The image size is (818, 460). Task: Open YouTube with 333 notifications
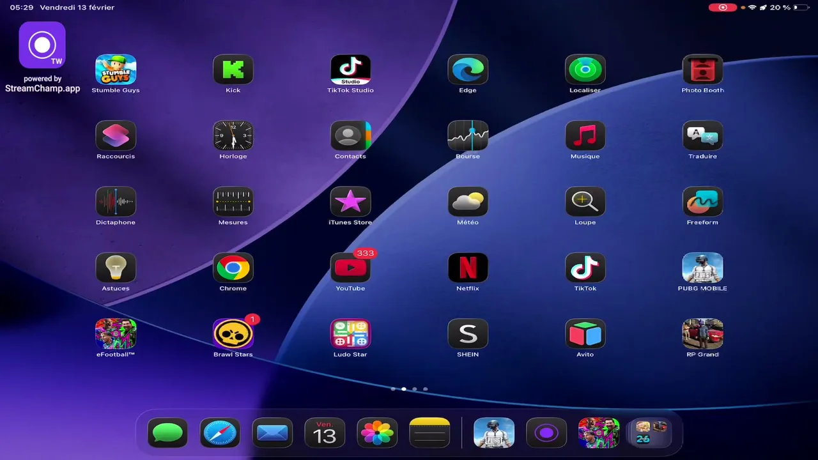[x=350, y=268]
